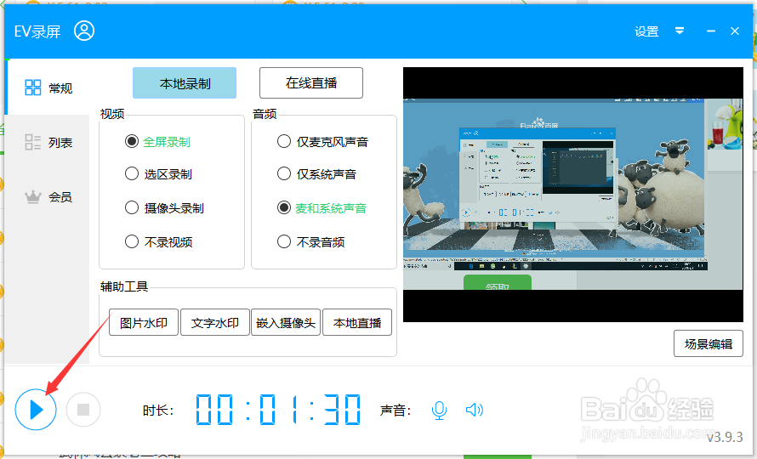Select 不录视频 radio option
Screen dimensions: 757x459
click(x=158, y=241)
